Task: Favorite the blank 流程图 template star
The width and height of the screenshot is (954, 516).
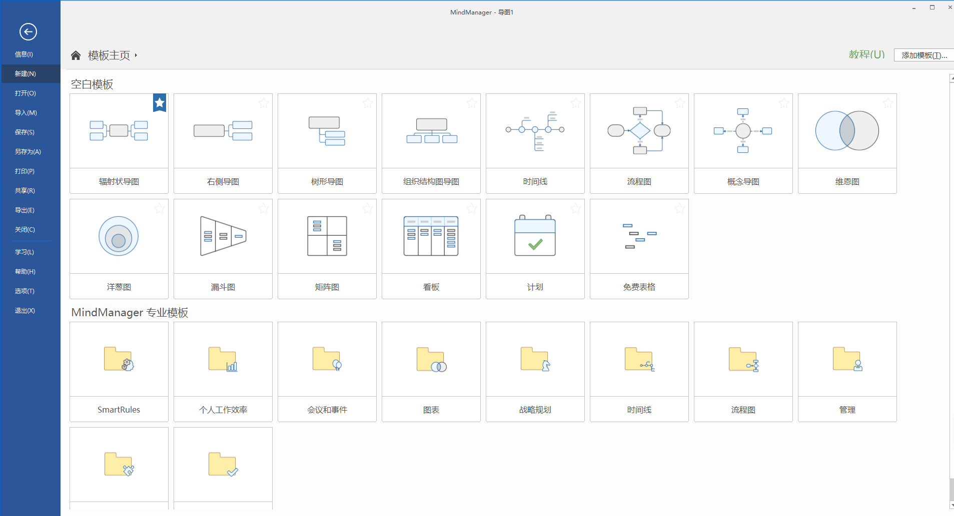Action: click(x=680, y=103)
